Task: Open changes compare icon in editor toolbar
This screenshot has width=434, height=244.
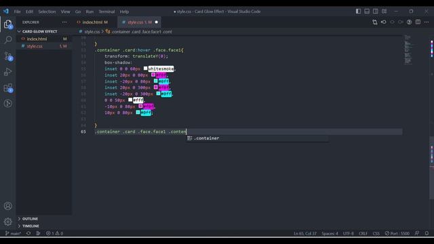Action: [375, 22]
